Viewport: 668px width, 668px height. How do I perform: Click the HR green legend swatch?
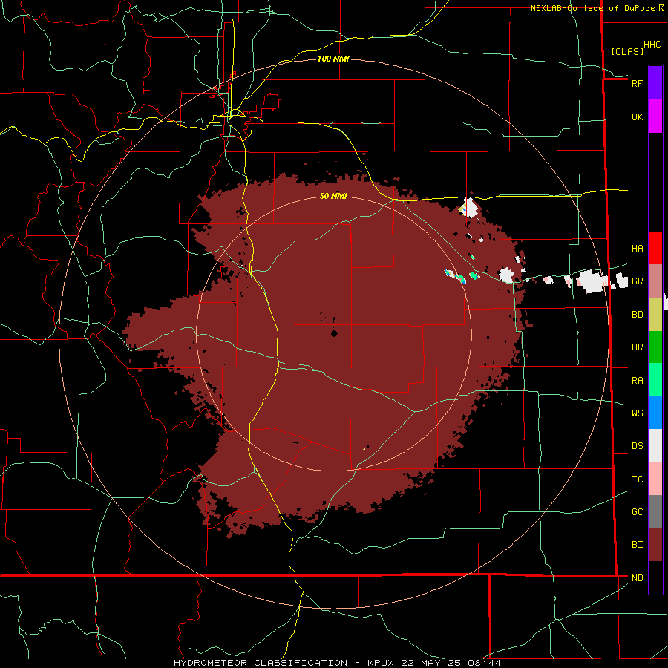click(655, 347)
